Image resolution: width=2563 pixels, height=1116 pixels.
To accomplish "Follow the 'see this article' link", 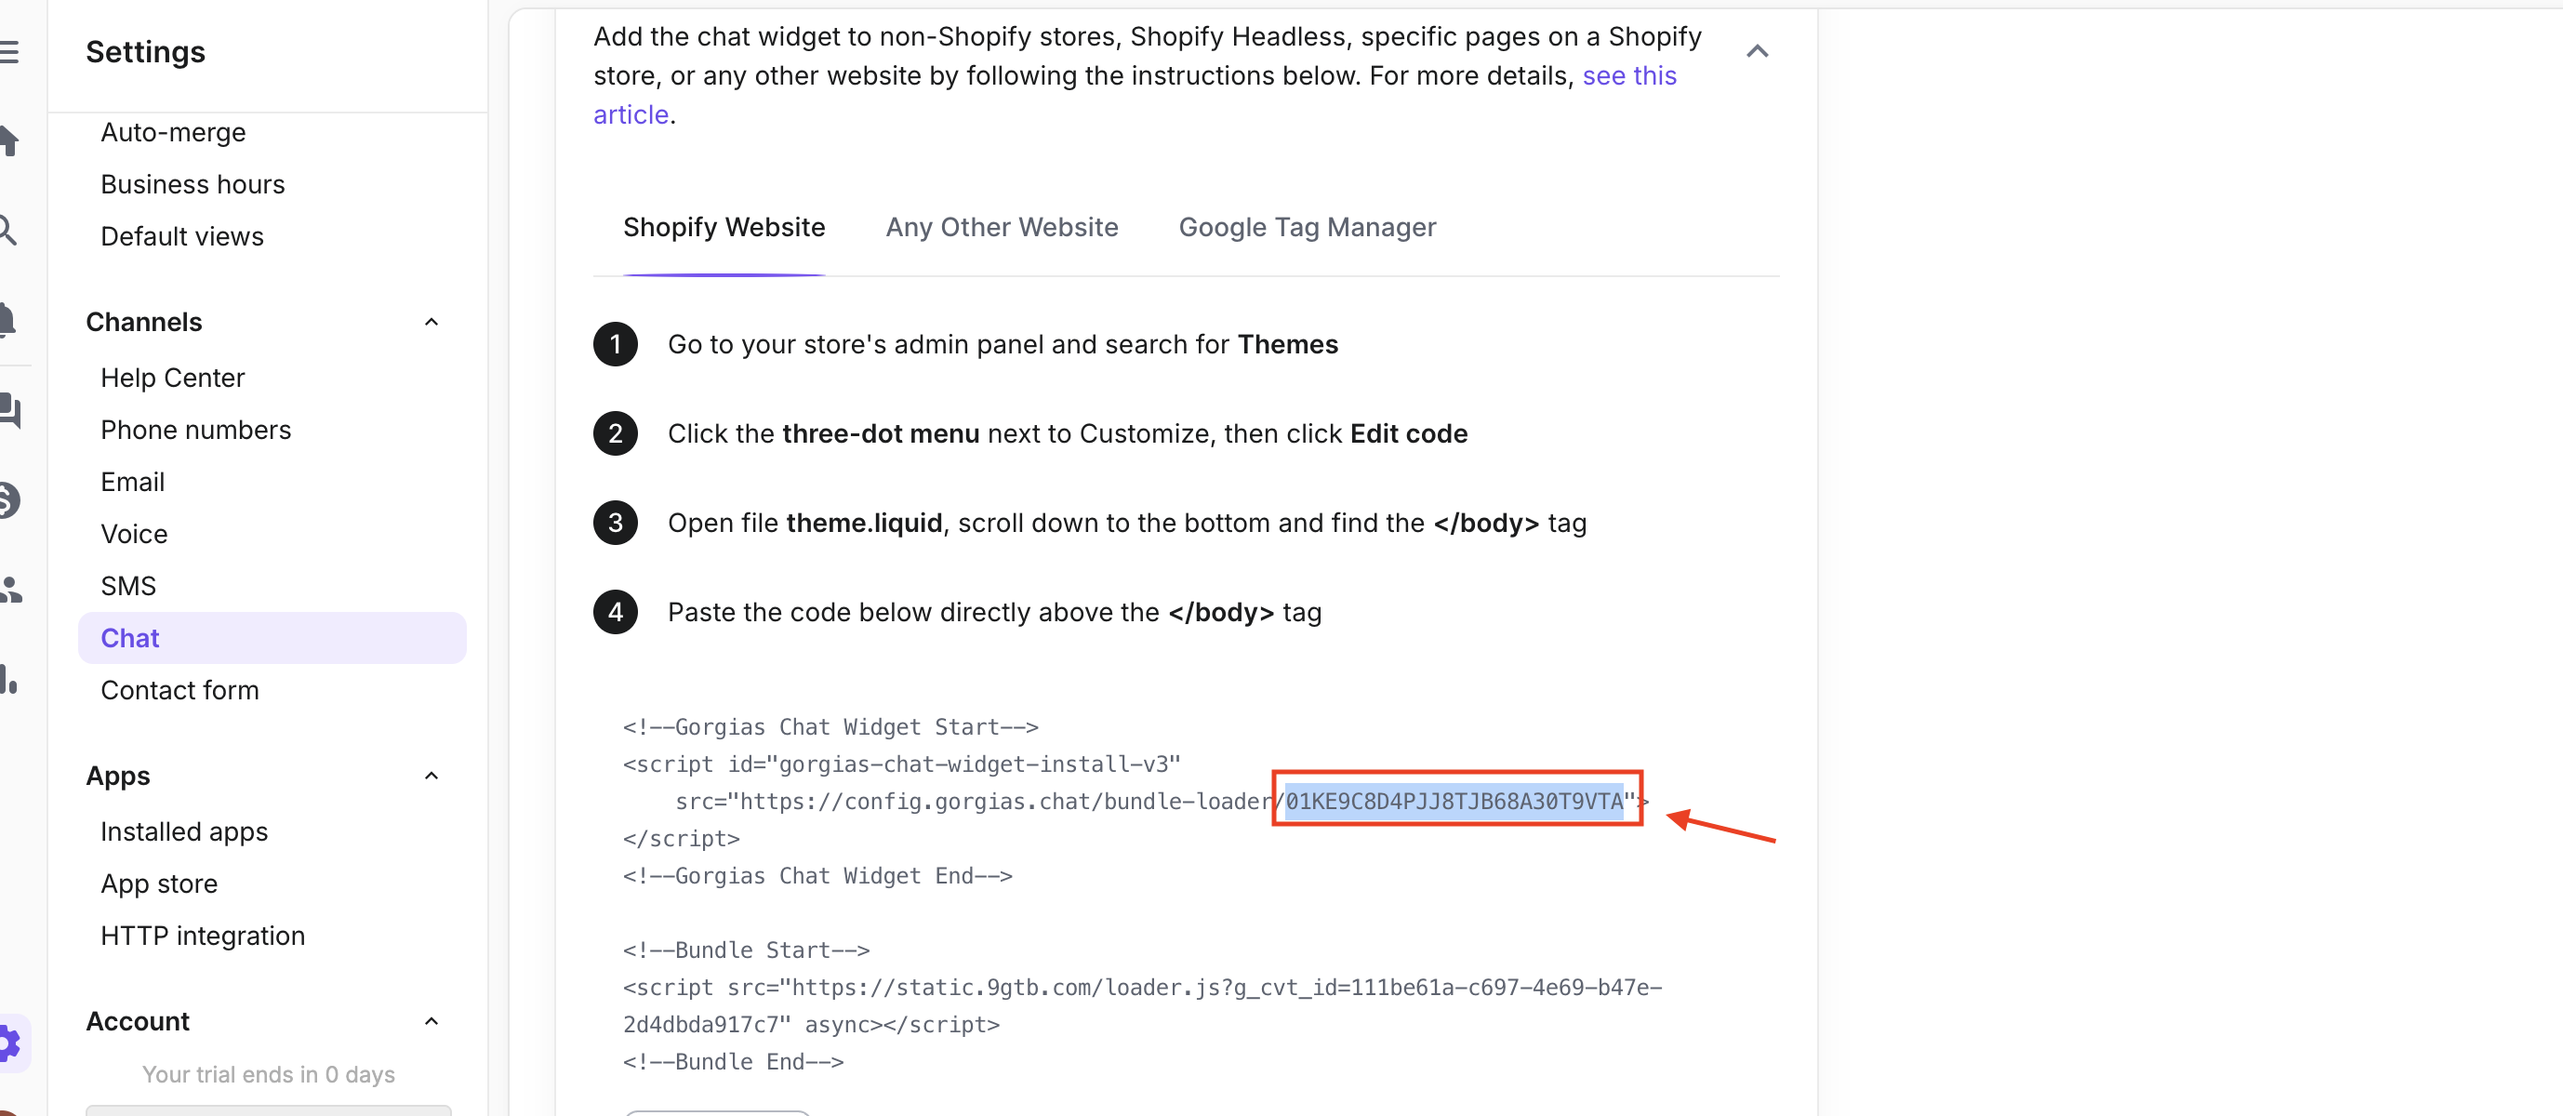I will click(x=1135, y=95).
